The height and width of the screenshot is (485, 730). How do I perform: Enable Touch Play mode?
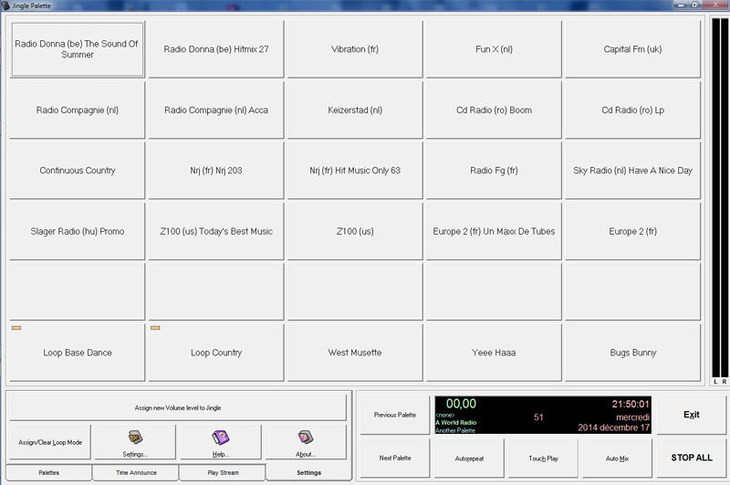[543, 458]
